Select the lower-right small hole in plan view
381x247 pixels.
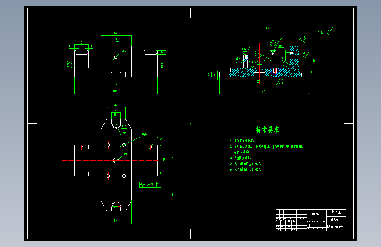click(124, 176)
